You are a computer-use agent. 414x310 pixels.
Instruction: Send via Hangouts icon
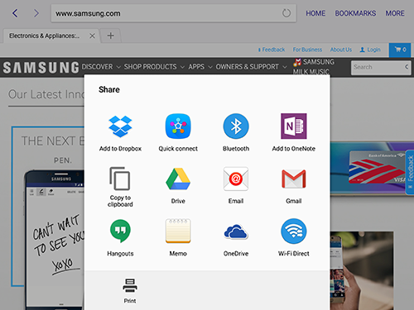(120, 231)
